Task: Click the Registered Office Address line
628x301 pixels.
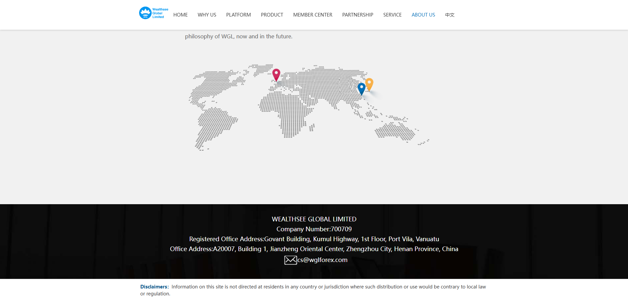Action: pyautogui.click(x=314, y=239)
